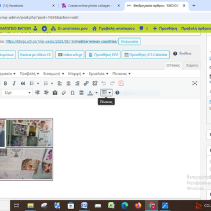
Task: Insert horizontal line from toolbar
Action: point(81,93)
